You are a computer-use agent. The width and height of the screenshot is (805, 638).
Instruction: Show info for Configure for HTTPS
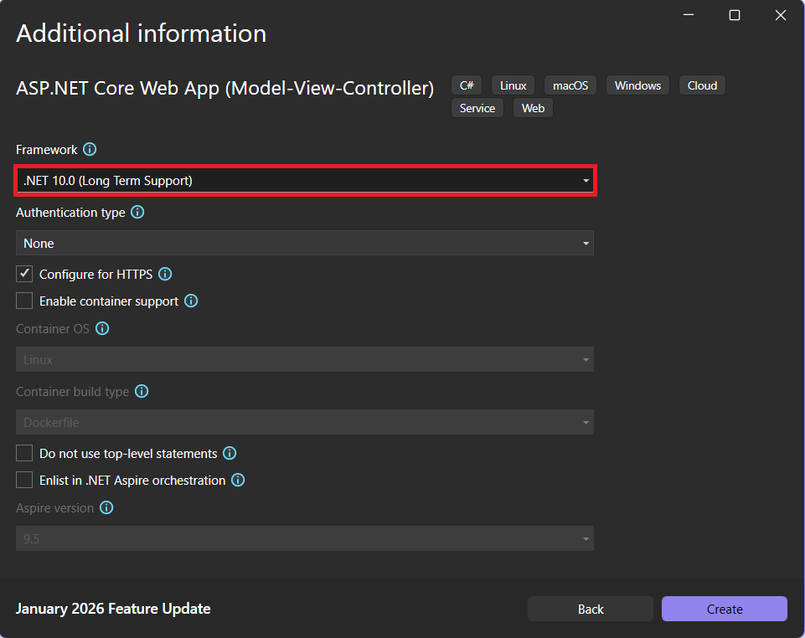click(165, 274)
